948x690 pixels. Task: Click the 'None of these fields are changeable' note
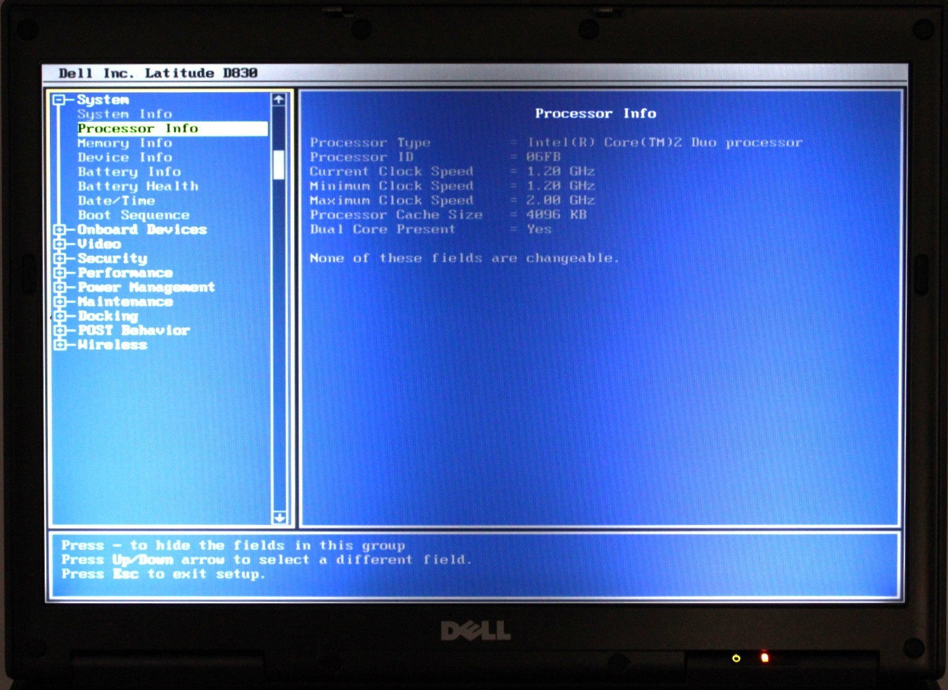click(x=464, y=258)
